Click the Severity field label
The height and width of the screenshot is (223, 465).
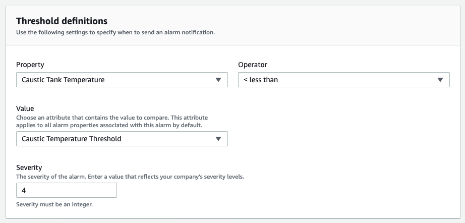click(x=29, y=167)
